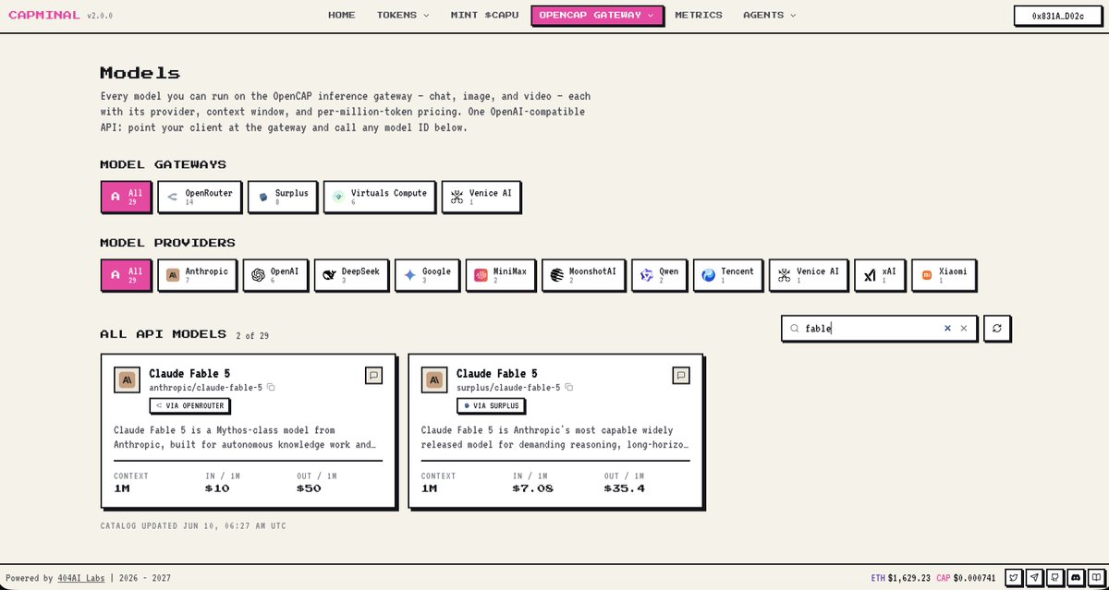Open the Mint $CAPU page
Screen dimensions: 1109x590
click(484, 15)
